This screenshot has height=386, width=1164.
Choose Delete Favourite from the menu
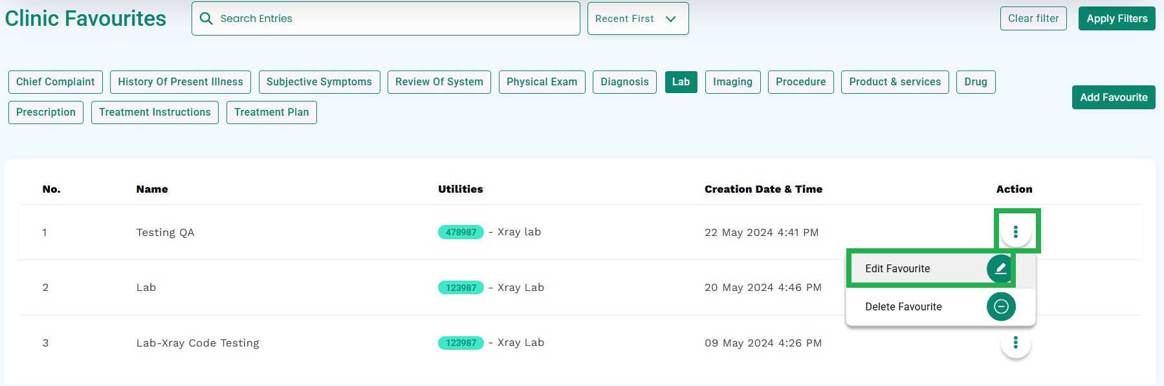pyautogui.click(x=941, y=306)
